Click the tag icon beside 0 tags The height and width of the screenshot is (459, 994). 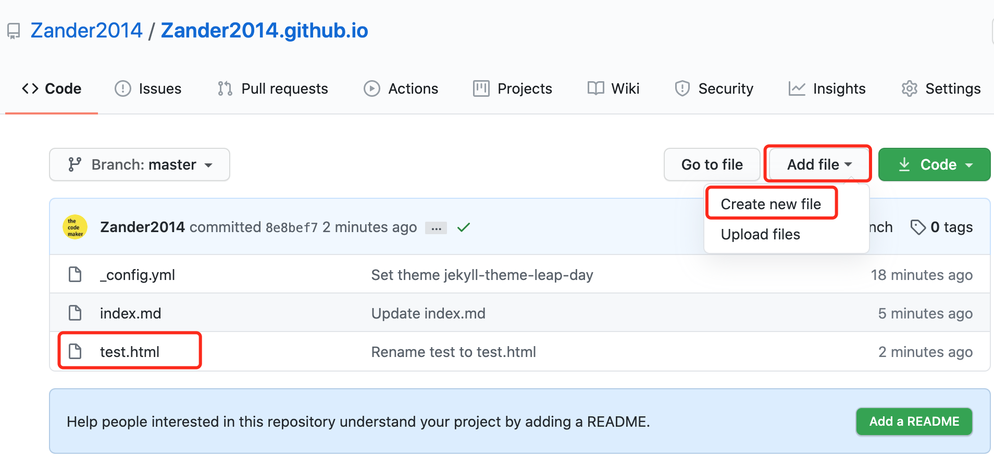[917, 227]
